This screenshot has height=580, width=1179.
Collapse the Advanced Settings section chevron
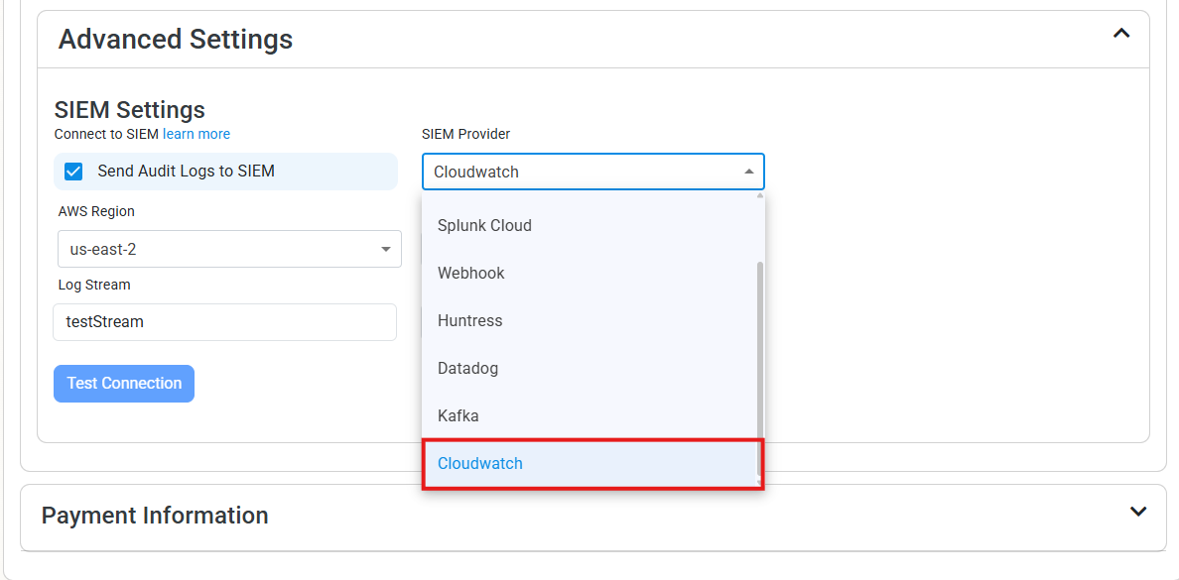tap(1120, 33)
